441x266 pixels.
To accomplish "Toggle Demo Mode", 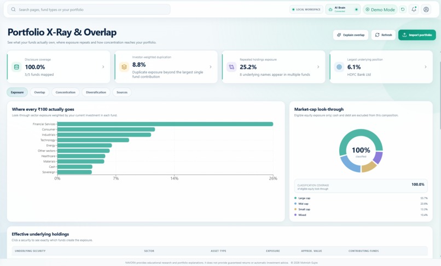I will [x=380, y=9].
